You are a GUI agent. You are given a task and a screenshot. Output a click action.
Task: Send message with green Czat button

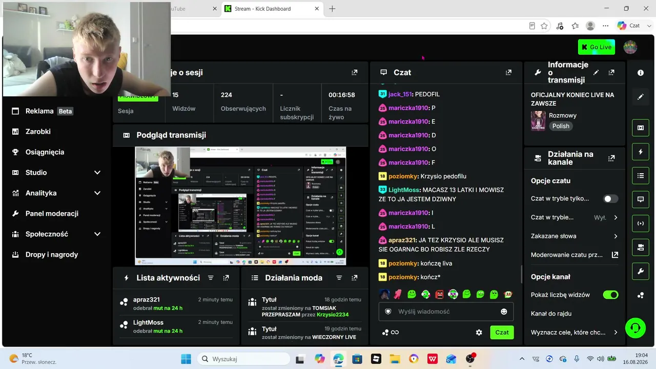pos(502,332)
